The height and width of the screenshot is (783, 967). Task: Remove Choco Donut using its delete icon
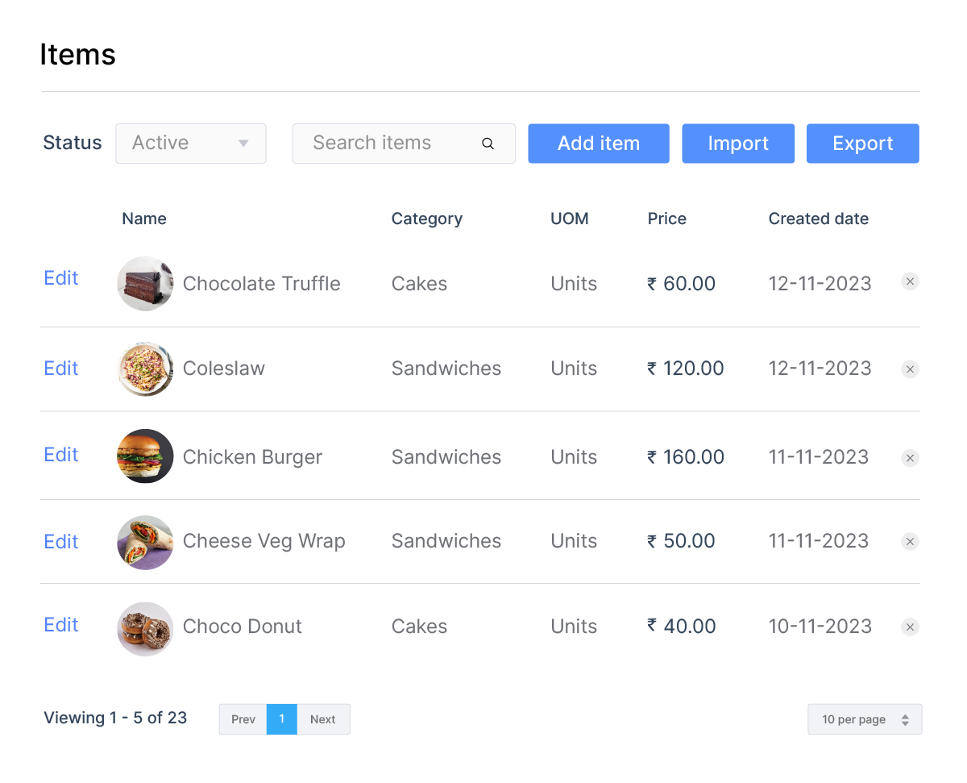click(910, 627)
